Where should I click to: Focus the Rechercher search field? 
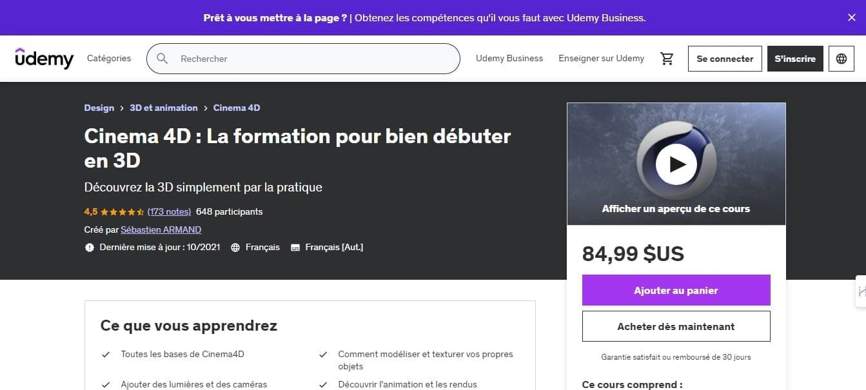(303, 59)
